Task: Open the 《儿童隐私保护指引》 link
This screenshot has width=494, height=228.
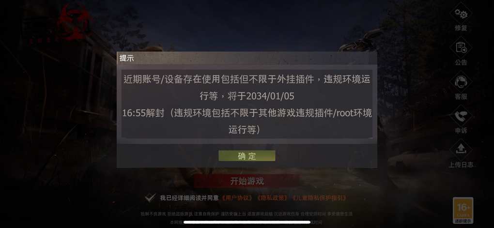Action: tap(320, 198)
